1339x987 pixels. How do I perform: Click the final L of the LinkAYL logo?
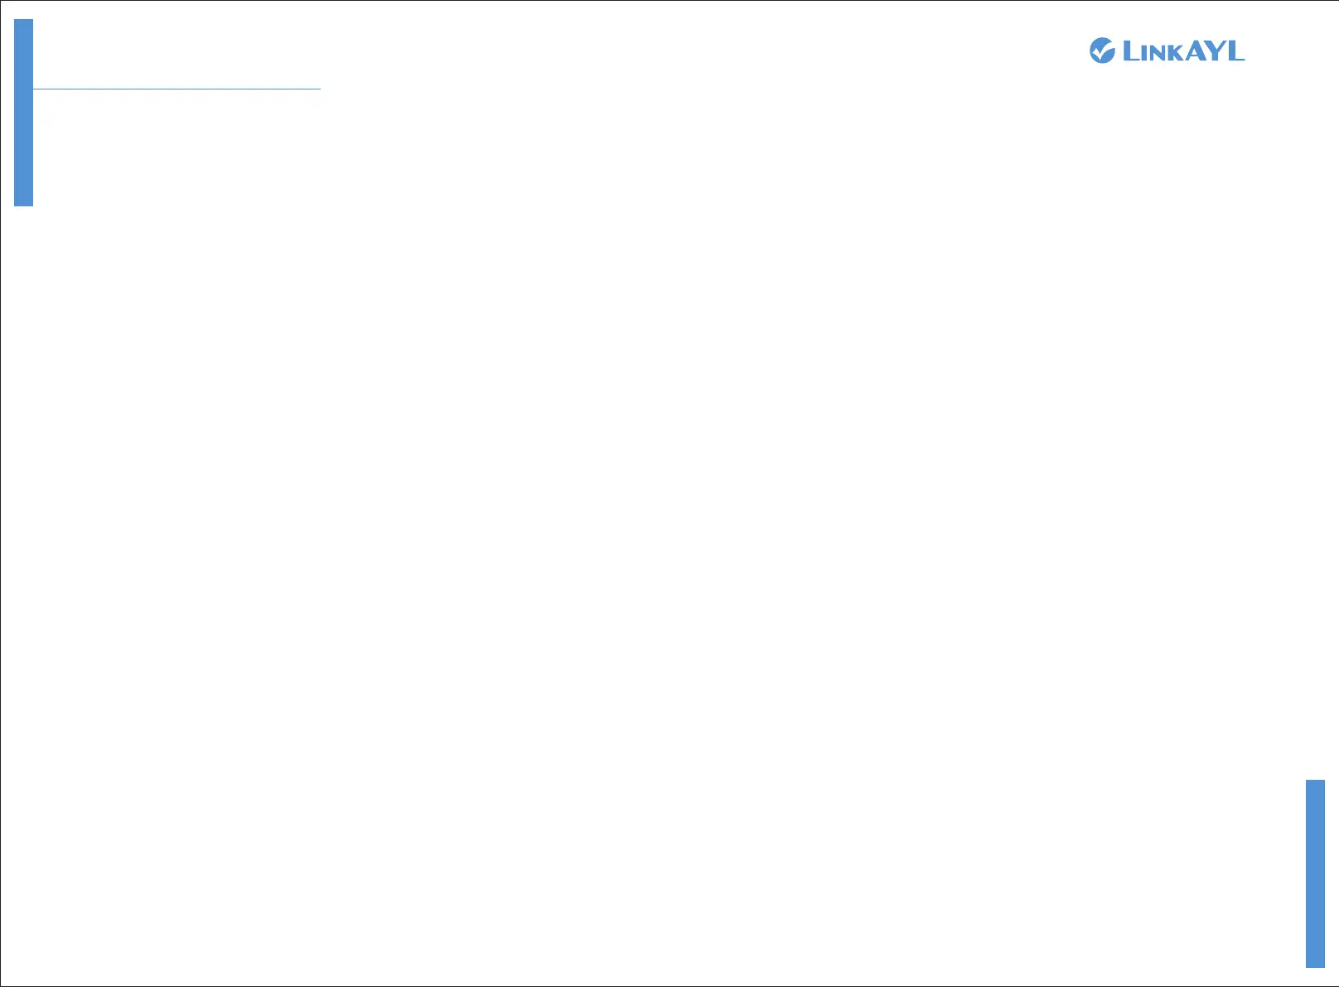tap(1236, 51)
